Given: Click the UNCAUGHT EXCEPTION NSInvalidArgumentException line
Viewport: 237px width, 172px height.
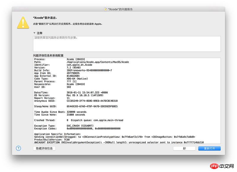Looking at the screenshot, I should (x=119, y=142).
